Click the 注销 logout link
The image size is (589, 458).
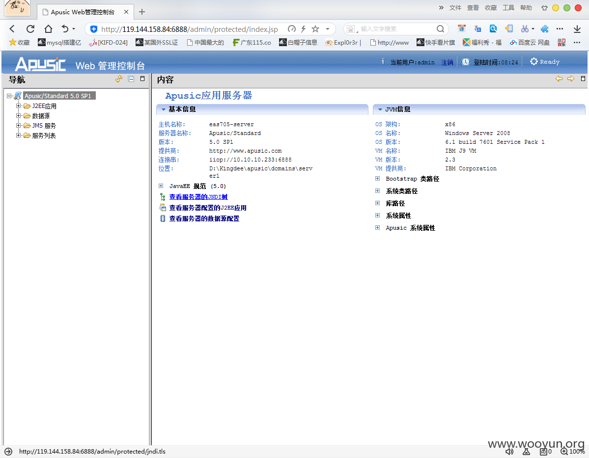coord(447,62)
